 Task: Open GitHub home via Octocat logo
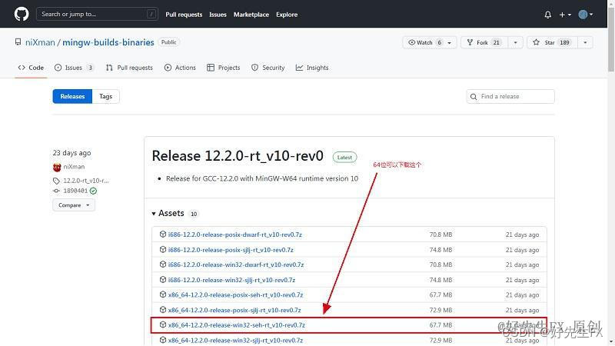pos(22,14)
